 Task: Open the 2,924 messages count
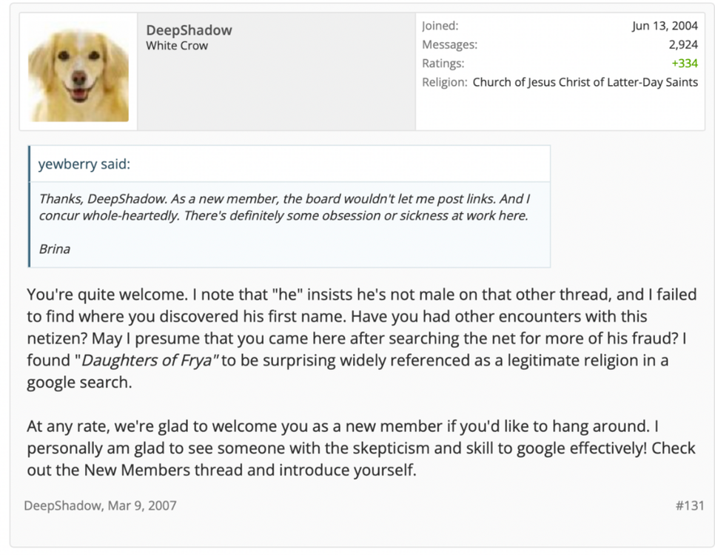683,44
